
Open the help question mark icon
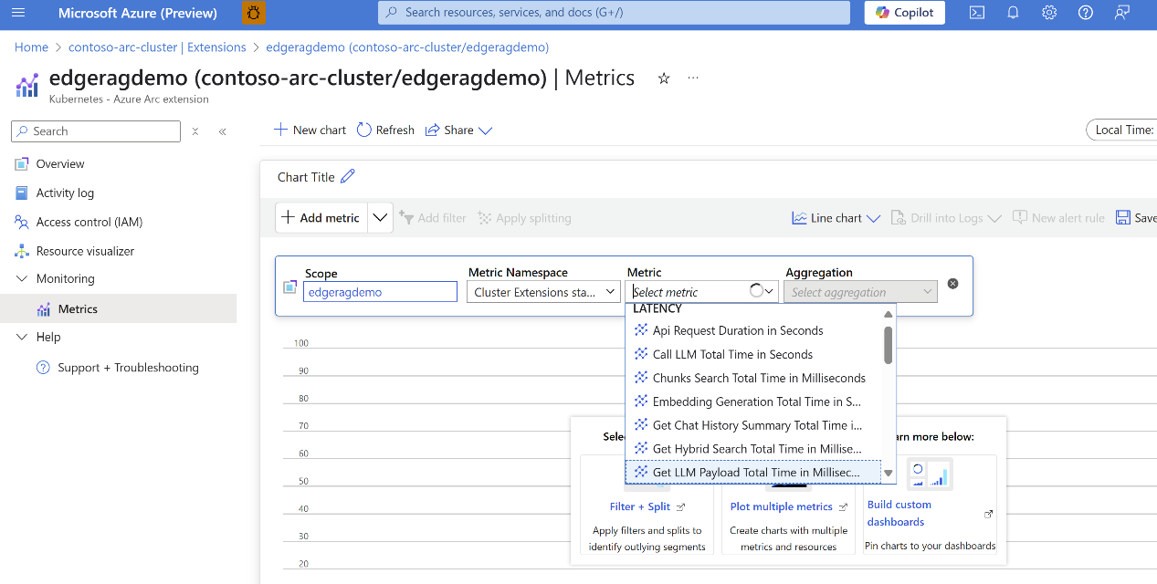[1085, 13]
